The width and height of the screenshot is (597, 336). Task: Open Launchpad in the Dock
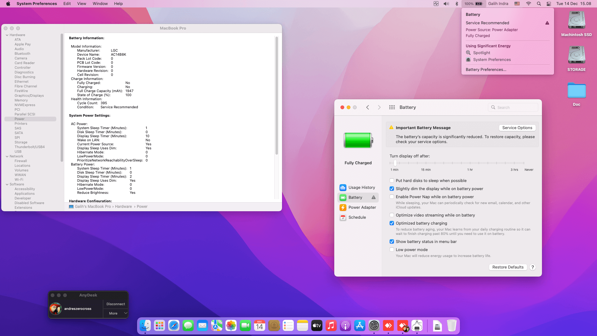click(160, 326)
